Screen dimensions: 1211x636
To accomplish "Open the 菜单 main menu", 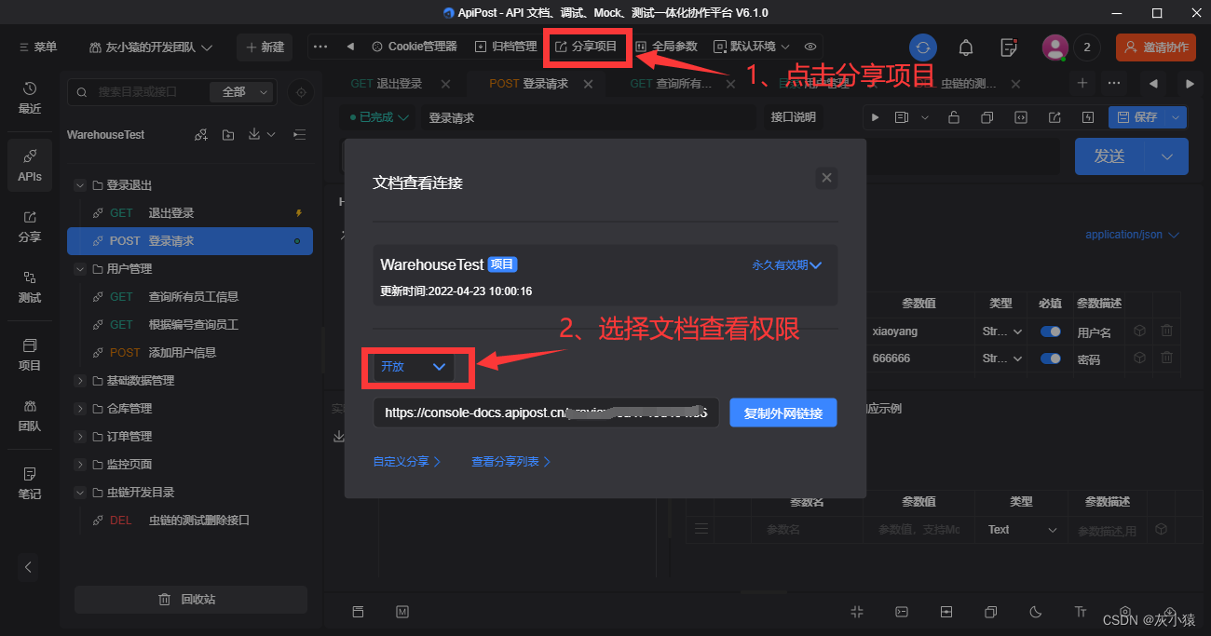I will pyautogui.click(x=37, y=47).
